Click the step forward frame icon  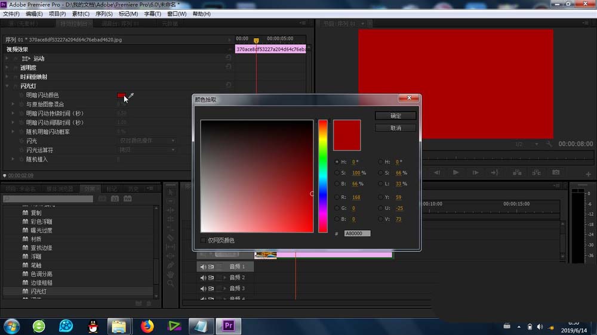pos(476,173)
